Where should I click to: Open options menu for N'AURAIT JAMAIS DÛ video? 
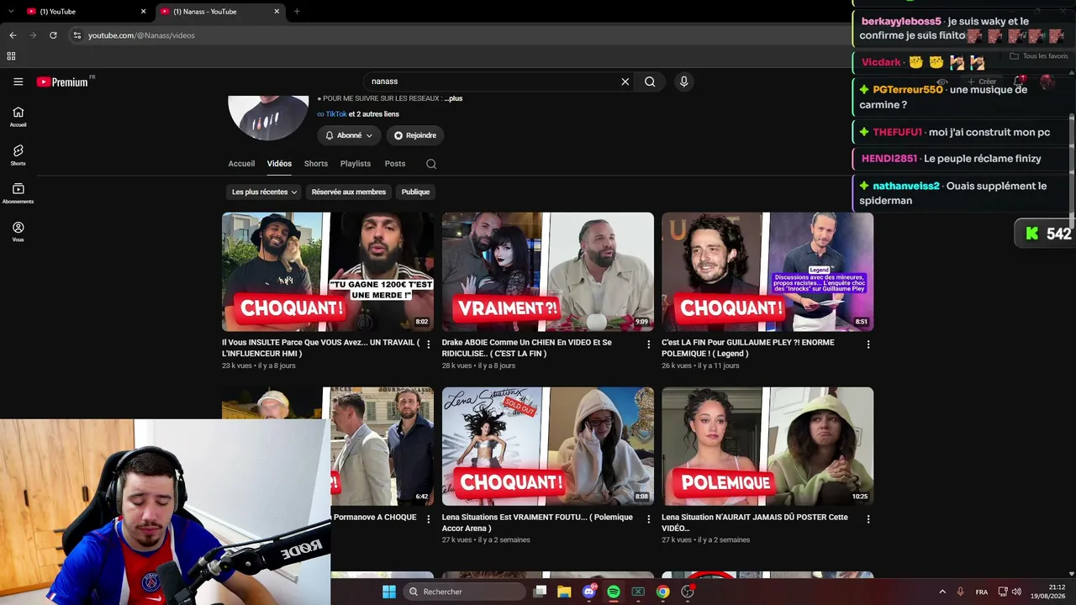pyautogui.click(x=868, y=519)
